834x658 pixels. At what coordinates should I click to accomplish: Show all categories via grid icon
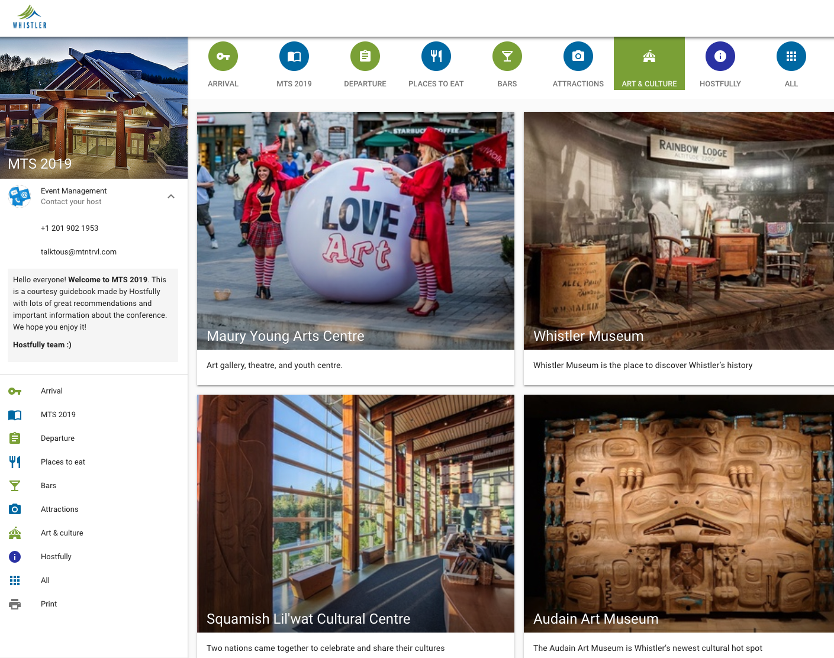[x=791, y=56]
